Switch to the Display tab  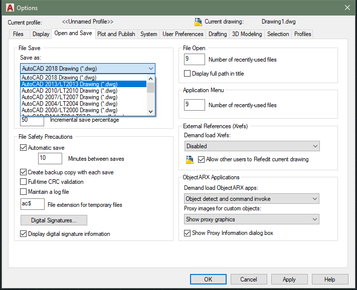point(41,34)
